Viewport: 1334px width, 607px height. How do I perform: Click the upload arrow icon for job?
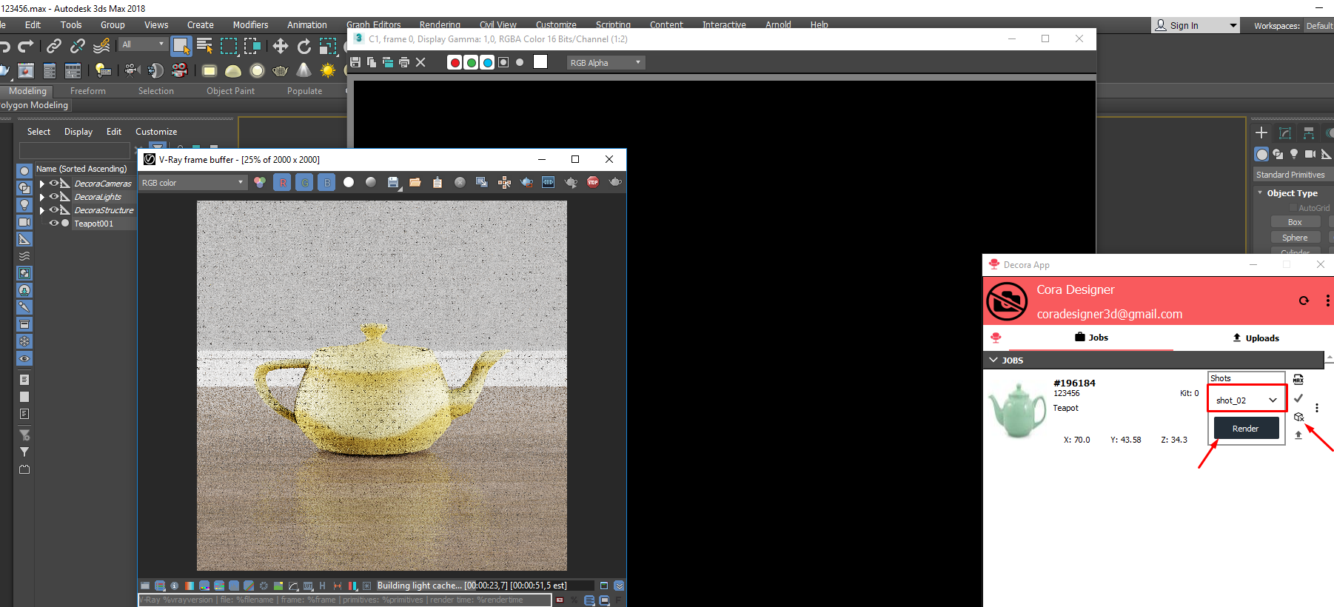(1298, 435)
